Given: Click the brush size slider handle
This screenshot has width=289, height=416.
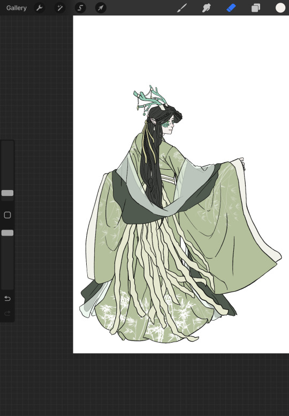Looking at the screenshot, I should point(7,193).
